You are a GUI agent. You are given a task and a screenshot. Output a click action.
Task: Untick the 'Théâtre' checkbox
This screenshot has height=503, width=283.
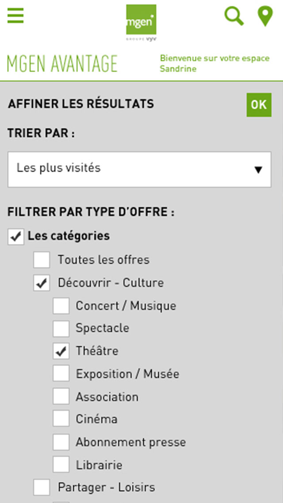click(x=61, y=351)
